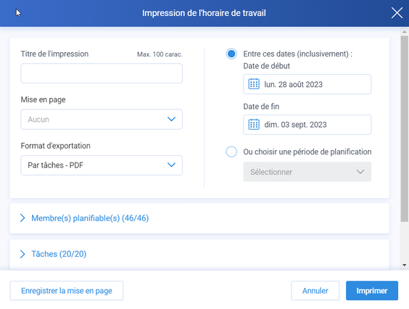Click Enregistrer la mise en page
The image size is (409, 309).
[x=67, y=290]
